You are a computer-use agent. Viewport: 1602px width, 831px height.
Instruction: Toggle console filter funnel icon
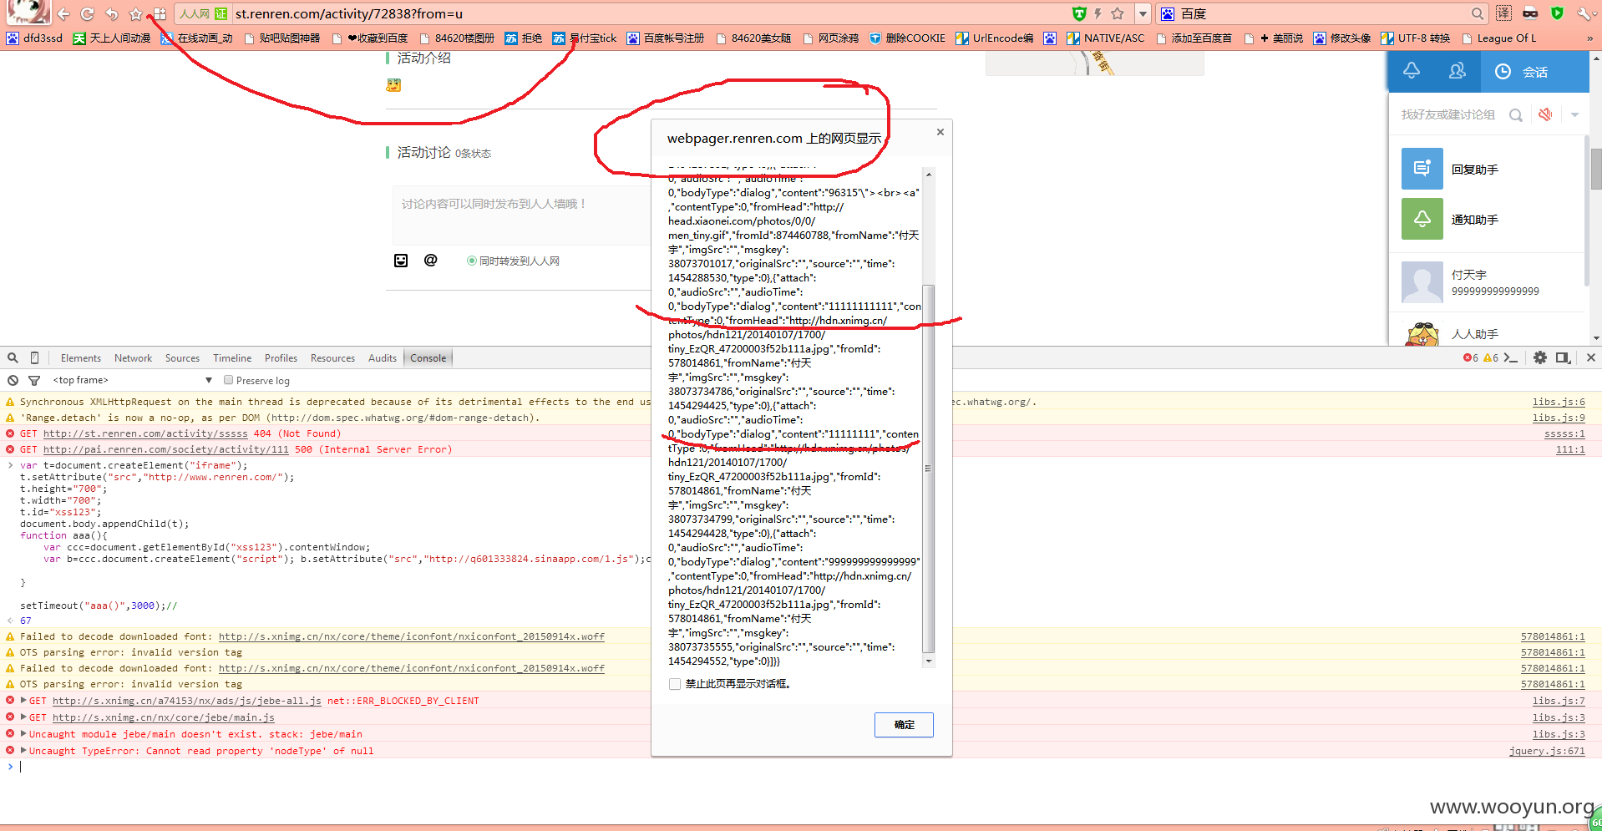(34, 380)
